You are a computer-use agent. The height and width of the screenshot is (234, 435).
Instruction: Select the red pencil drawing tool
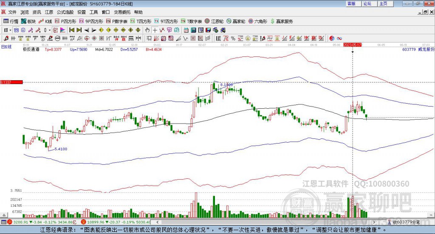coord(6,39)
